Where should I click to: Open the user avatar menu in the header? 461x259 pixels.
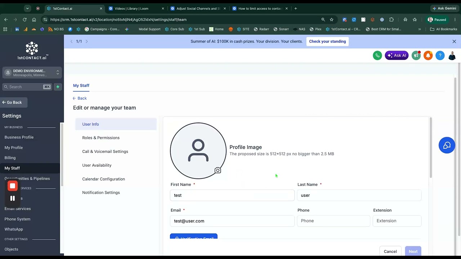click(452, 55)
